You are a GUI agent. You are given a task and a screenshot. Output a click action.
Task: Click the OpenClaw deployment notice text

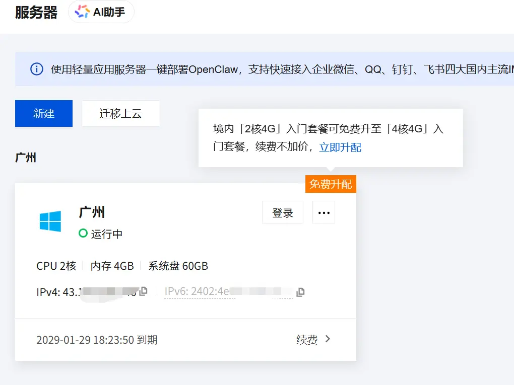[x=282, y=69]
